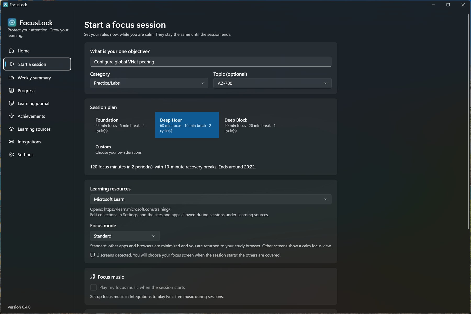Click the FocusLock logo in the sidebar

(12, 22)
